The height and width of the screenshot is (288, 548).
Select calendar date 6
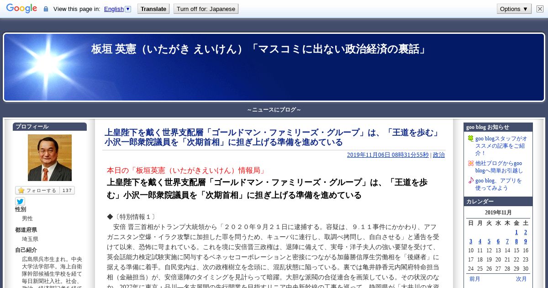click(498, 241)
